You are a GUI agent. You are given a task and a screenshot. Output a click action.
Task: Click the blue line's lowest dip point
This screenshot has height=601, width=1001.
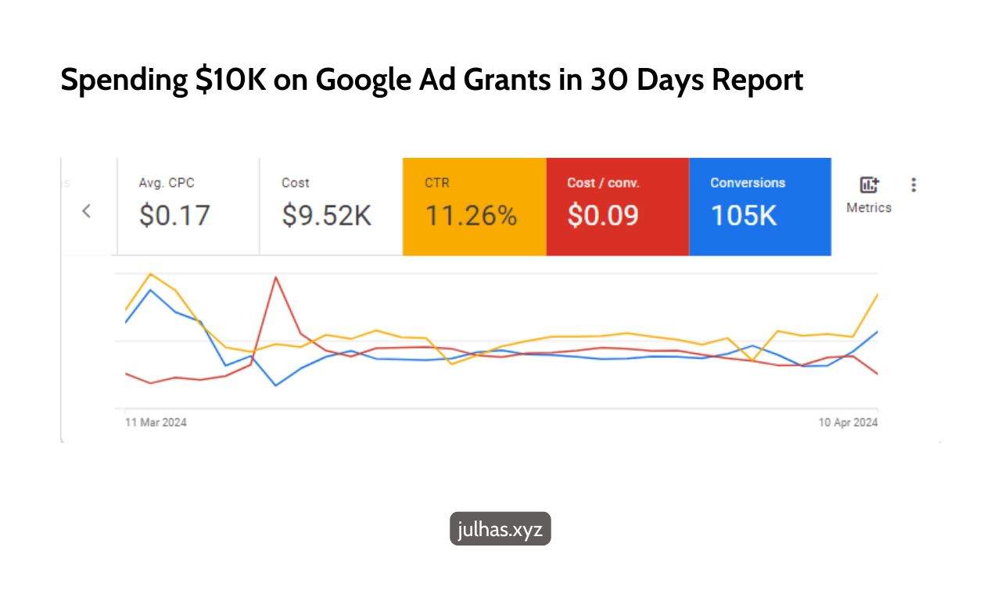click(275, 385)
